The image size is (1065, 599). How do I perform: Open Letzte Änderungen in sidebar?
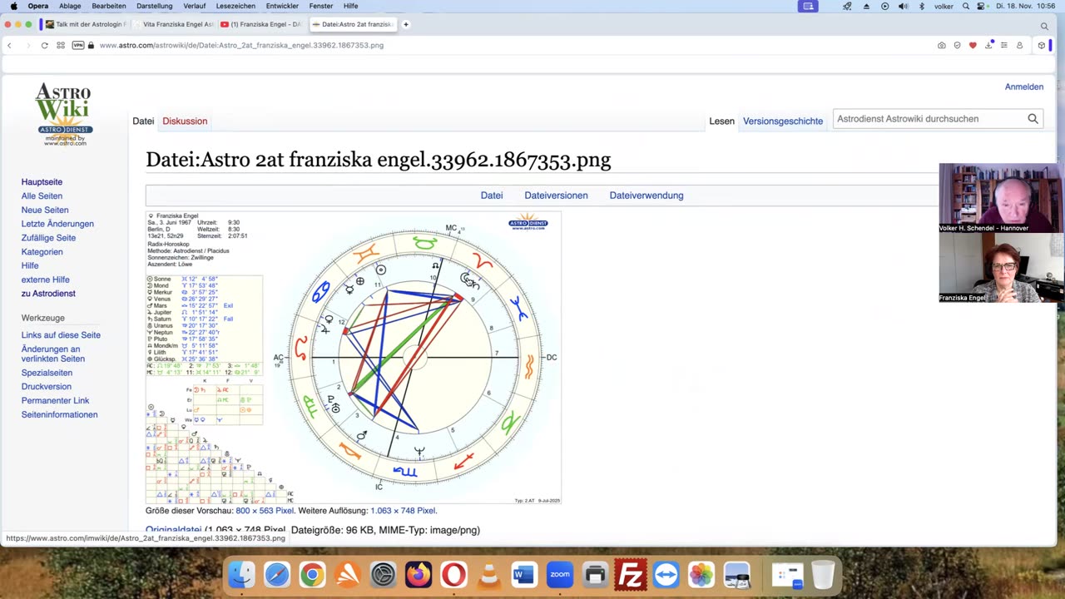tap(57, 224)
